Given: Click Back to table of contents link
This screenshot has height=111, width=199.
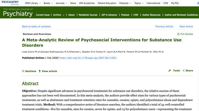Looking at the screenshot, I should point(36,26).
